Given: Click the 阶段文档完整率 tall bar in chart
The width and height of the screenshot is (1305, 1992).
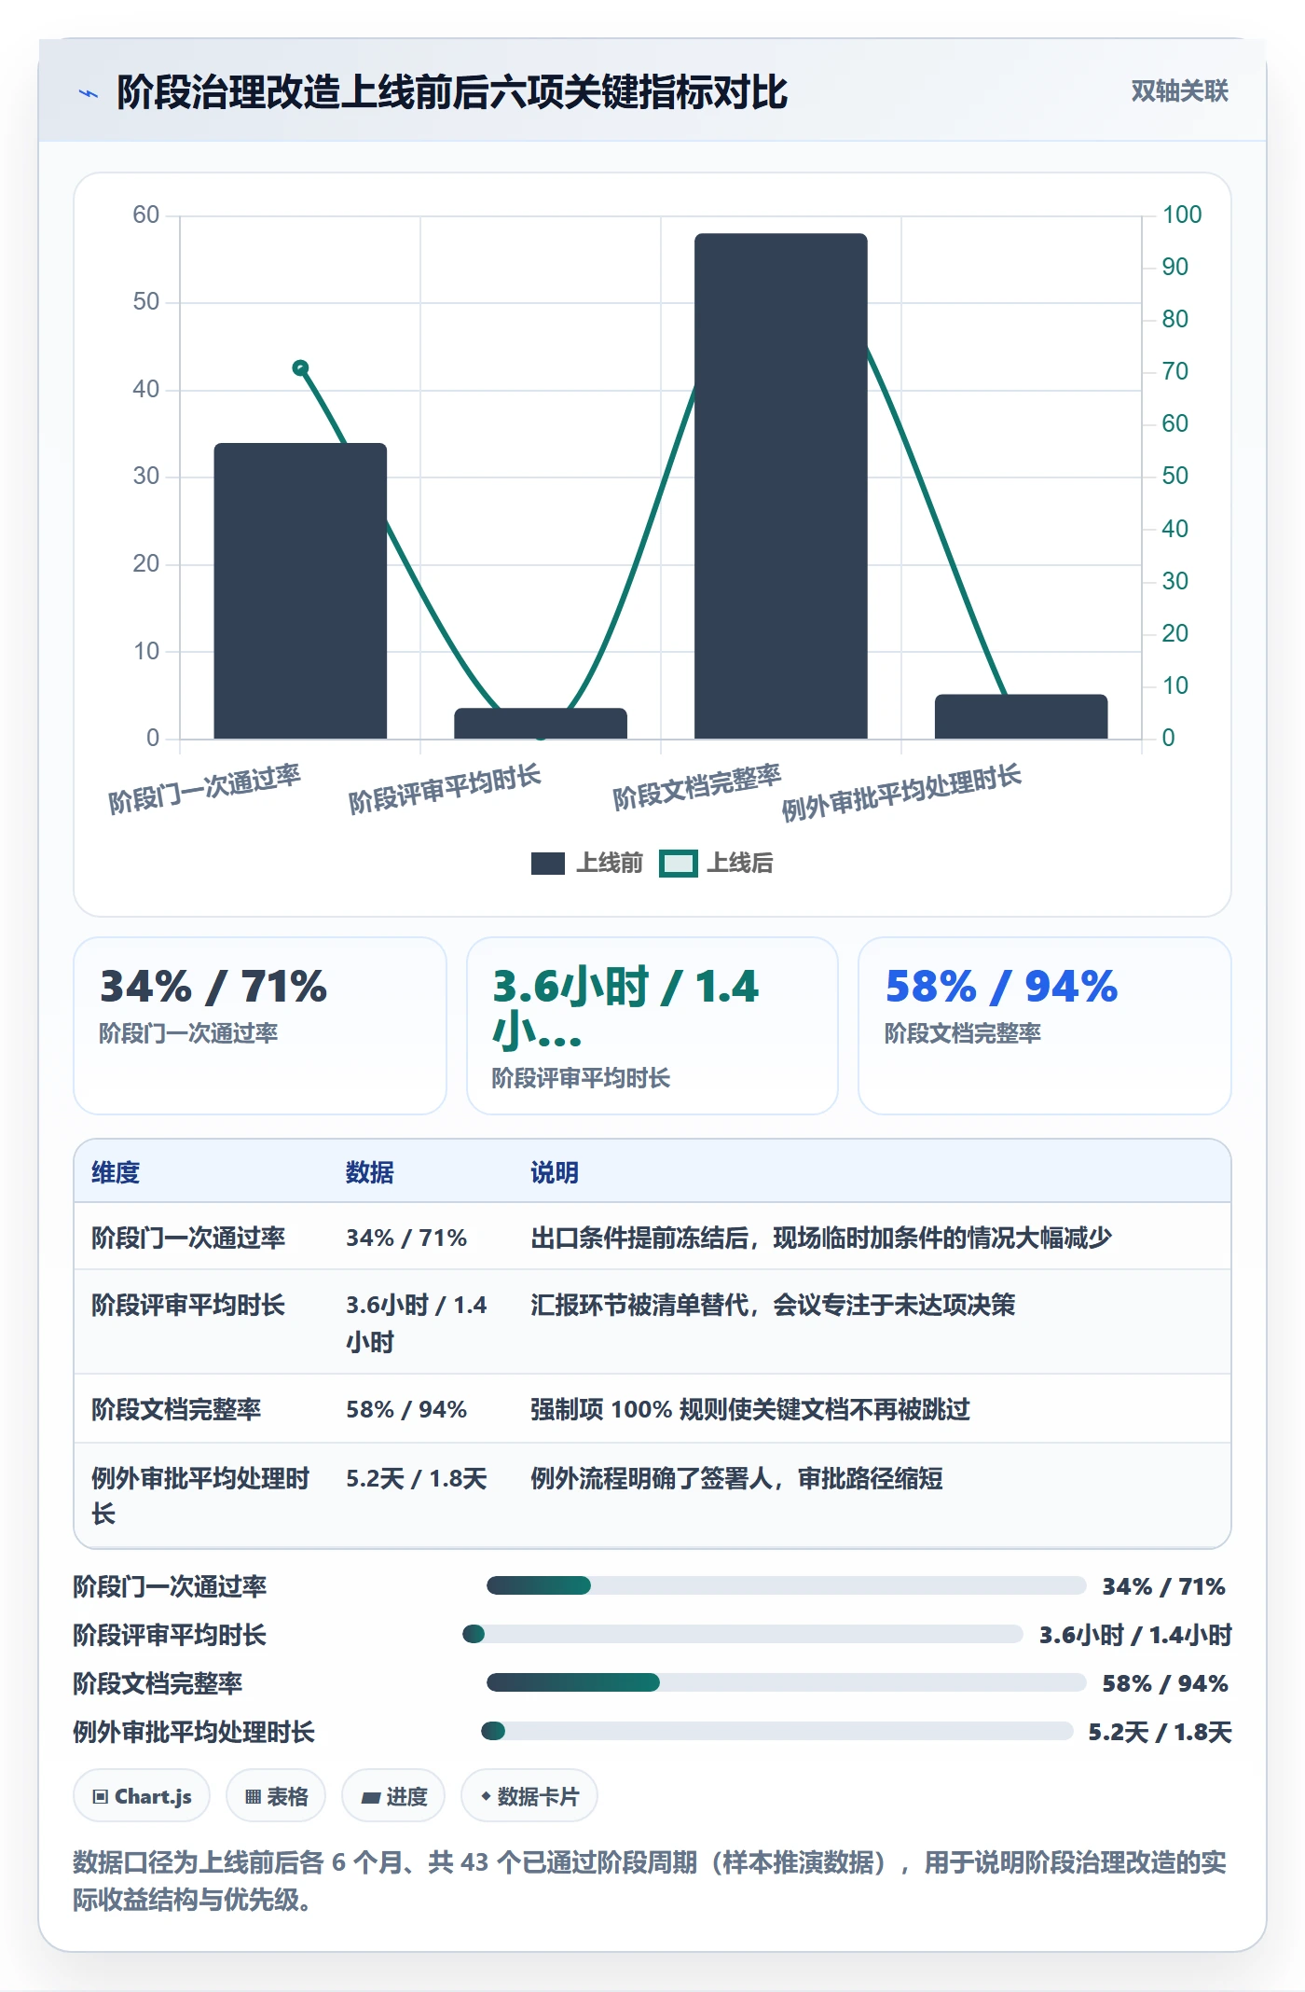Looking at the screenshot, I should pyautogui.click(x=781, y=486).
